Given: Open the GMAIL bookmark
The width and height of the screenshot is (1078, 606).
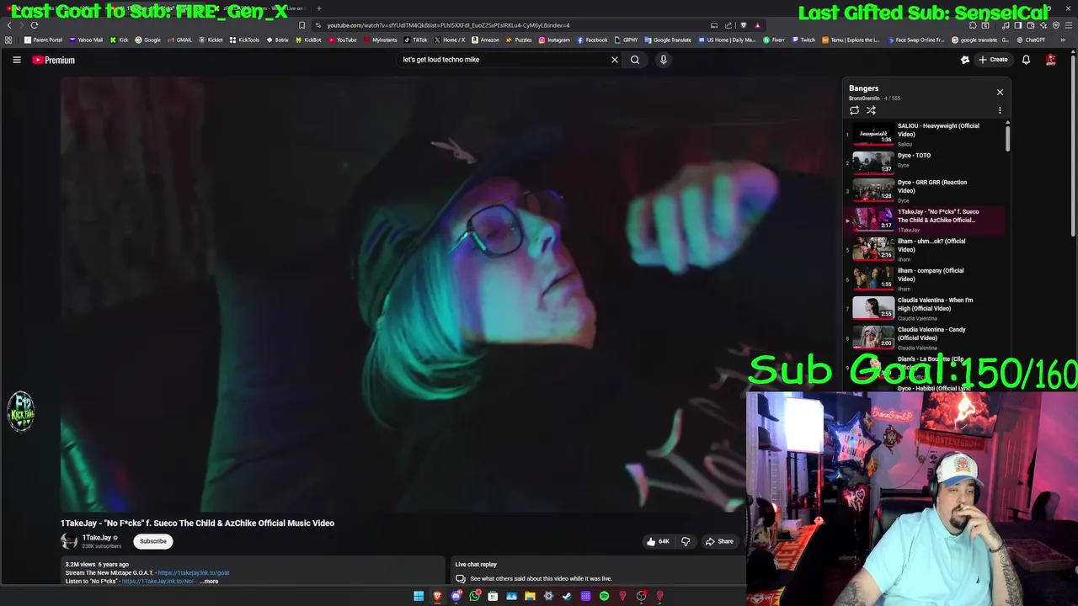Looking at the screenshot, I should point(179,40).
